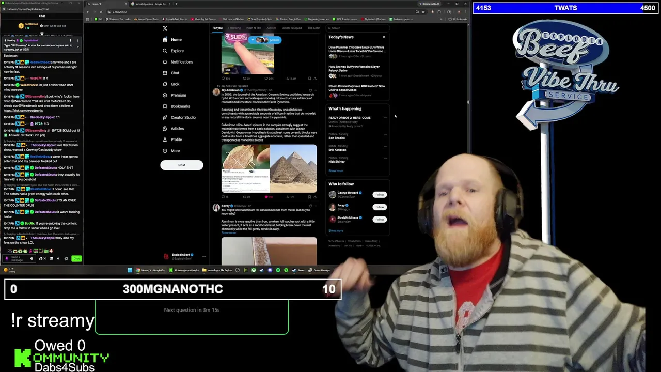The height and width of the screenshot is (372, 661).
Task: Click the blue new posts pill
Action: click(x=265, y=40)
